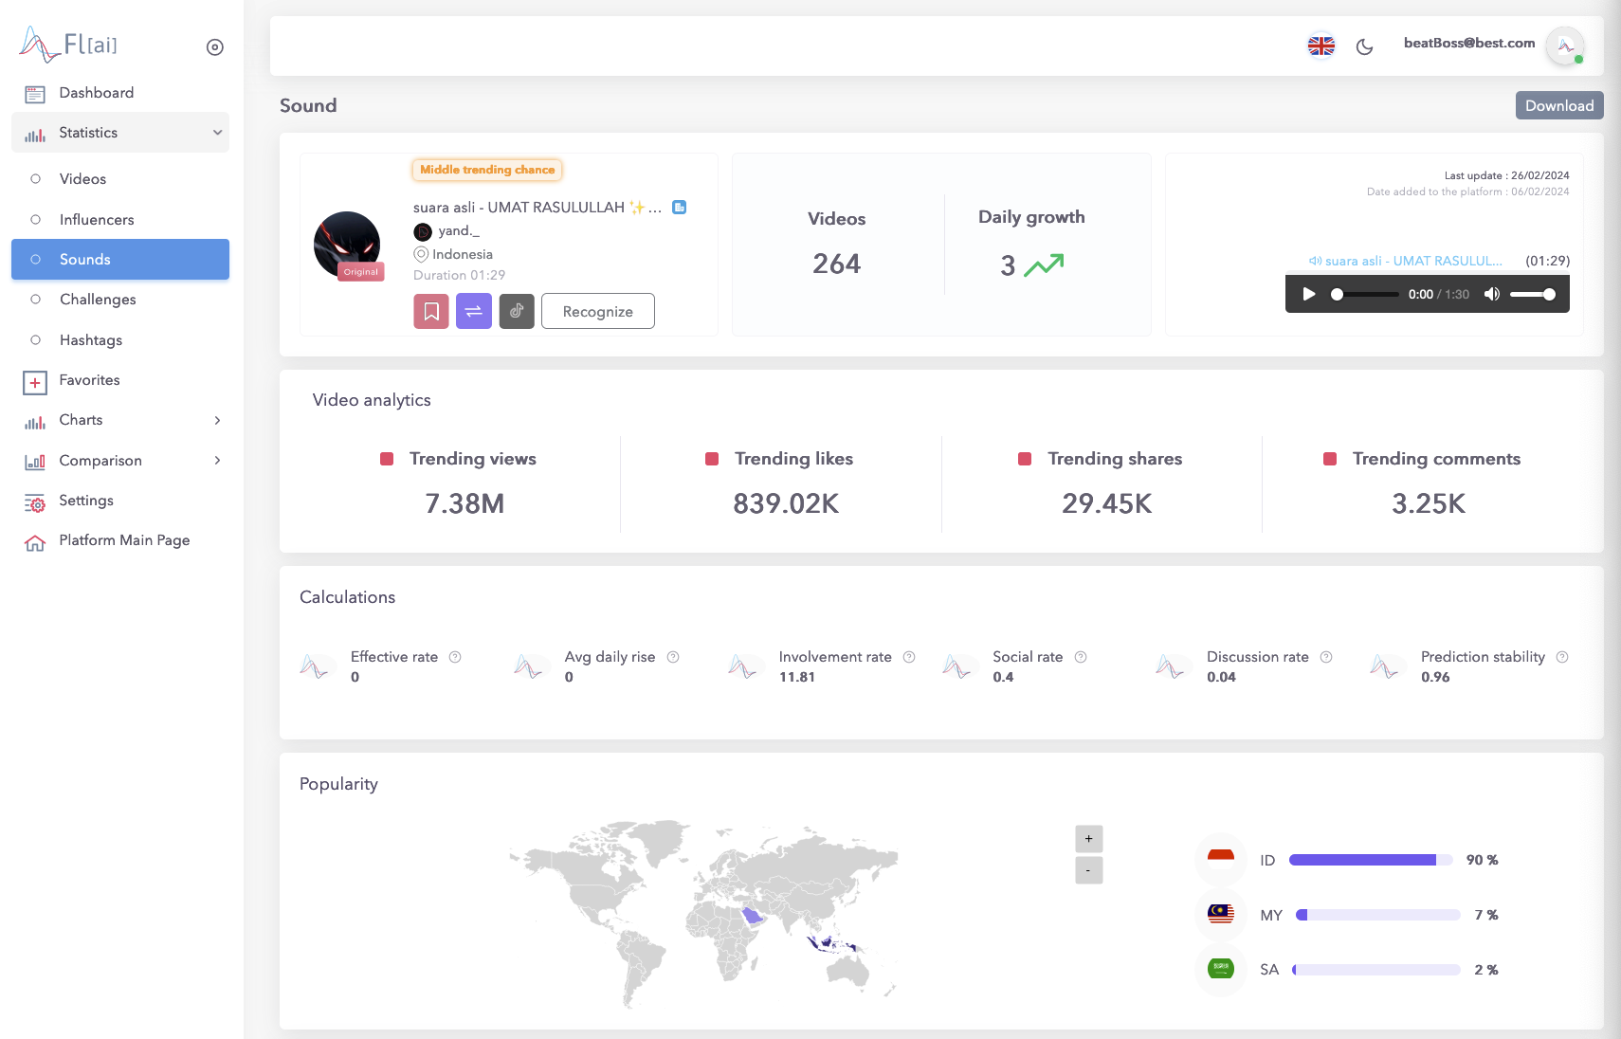Mute the audio player speaker icon

tap(1492, 294)
